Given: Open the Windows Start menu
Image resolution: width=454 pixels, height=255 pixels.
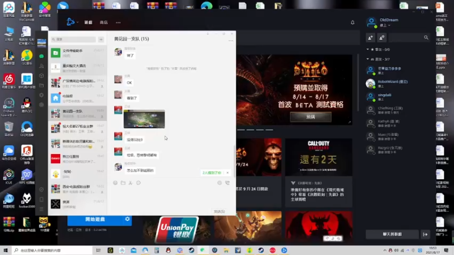Looking at the screenshot, I should click(x=5, y=250).
